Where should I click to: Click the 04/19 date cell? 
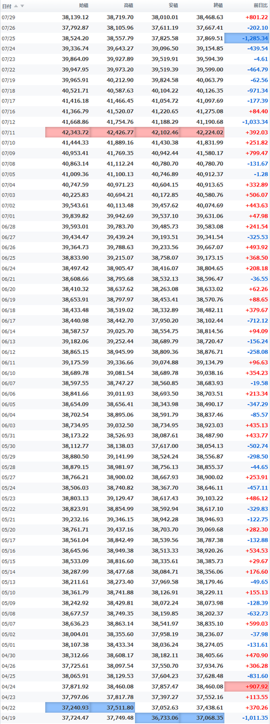pos(9,718)
